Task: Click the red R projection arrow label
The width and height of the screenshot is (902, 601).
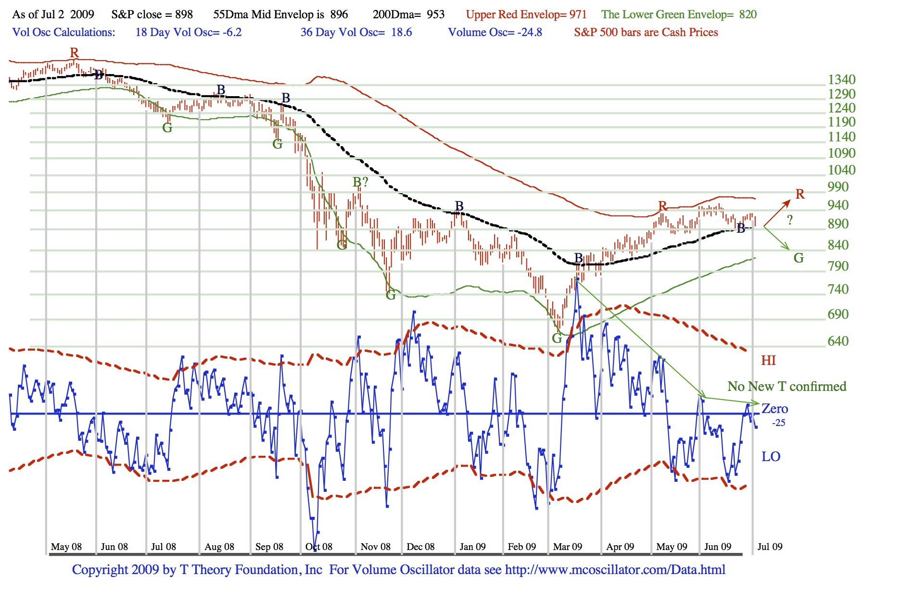Action: (x=800, y=194)
